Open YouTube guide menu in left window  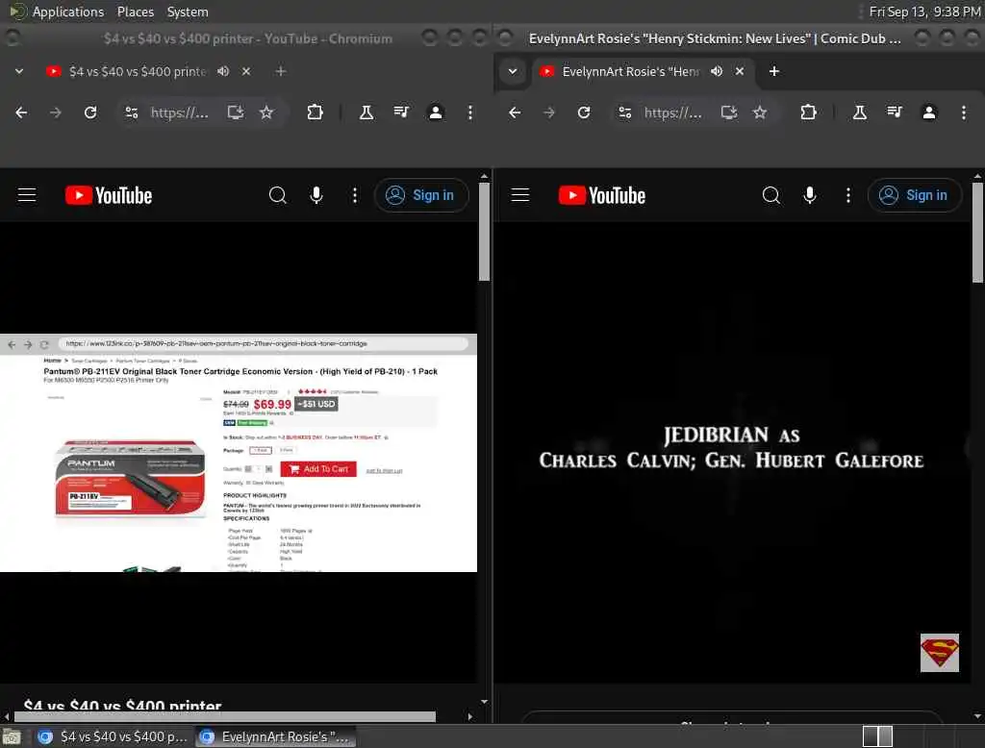coord(27,195)
